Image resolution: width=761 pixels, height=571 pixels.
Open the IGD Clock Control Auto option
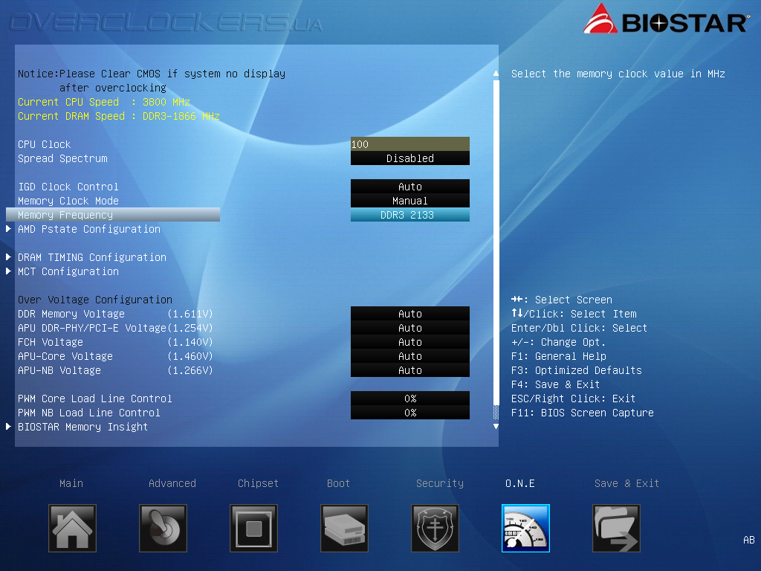[x=410, y=187]
